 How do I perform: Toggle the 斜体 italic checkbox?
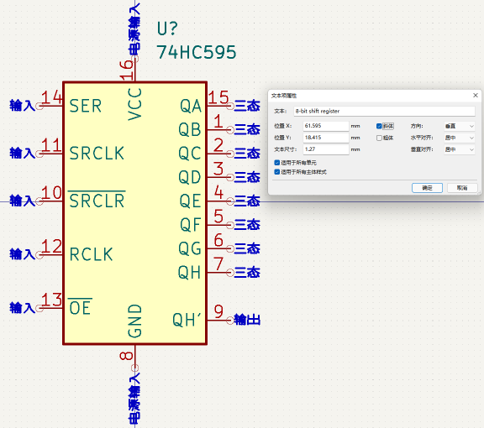[379, 126]
